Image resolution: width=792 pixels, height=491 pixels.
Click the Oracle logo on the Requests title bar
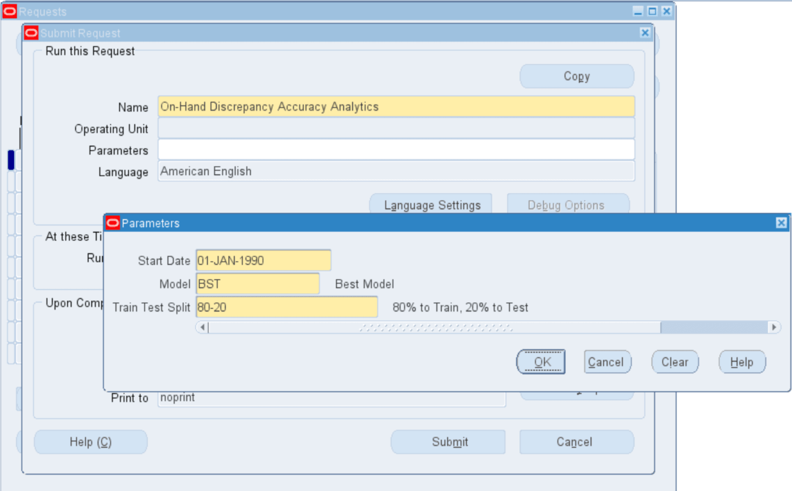click(x=9, y=11)
